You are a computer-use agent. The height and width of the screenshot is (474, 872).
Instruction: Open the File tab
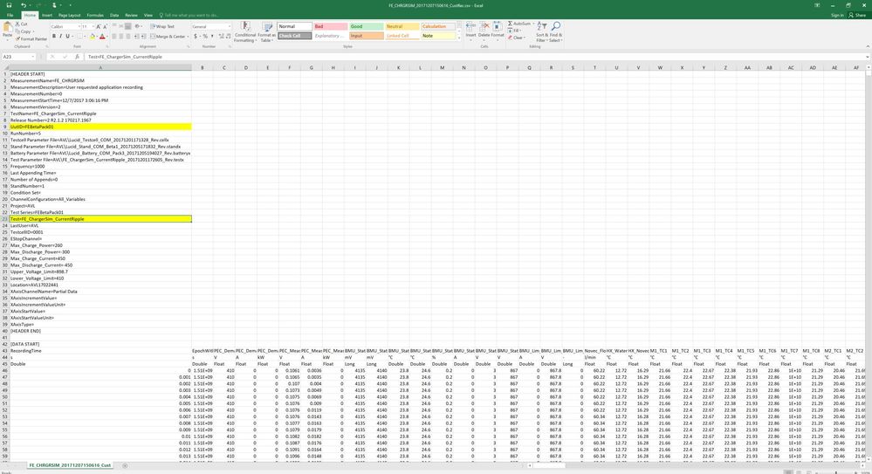tap(10, 15)
